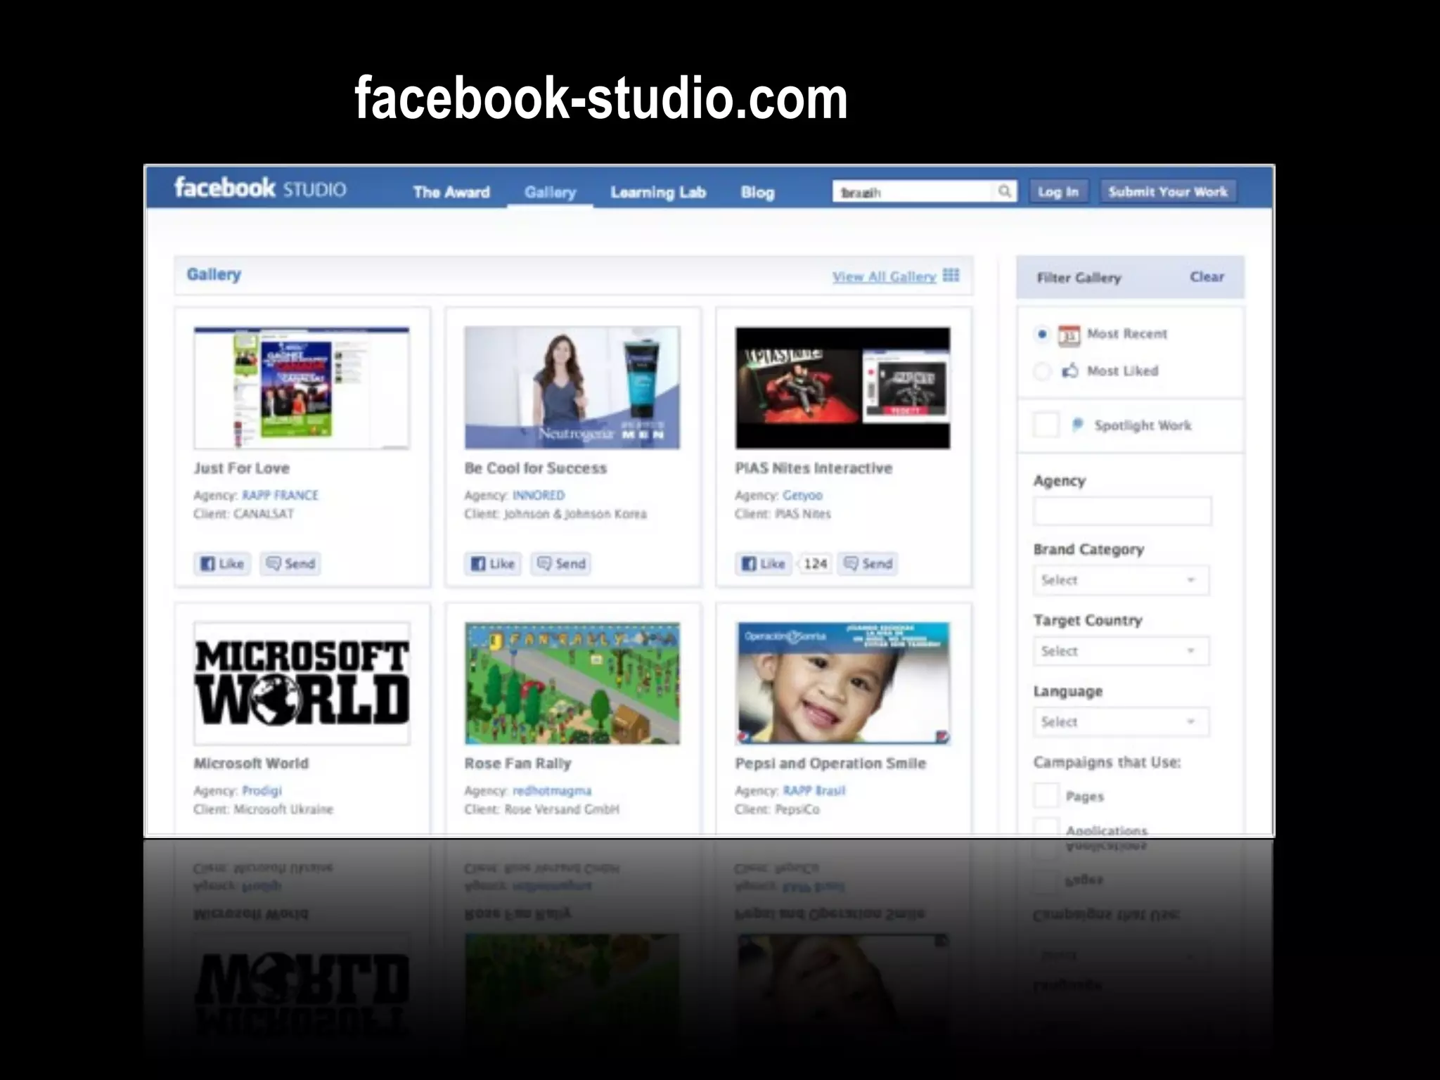Open the Learning Lab tab
Image resolution: width=1440 pixels, height=1080 pixels.
[x=658, y=192]
